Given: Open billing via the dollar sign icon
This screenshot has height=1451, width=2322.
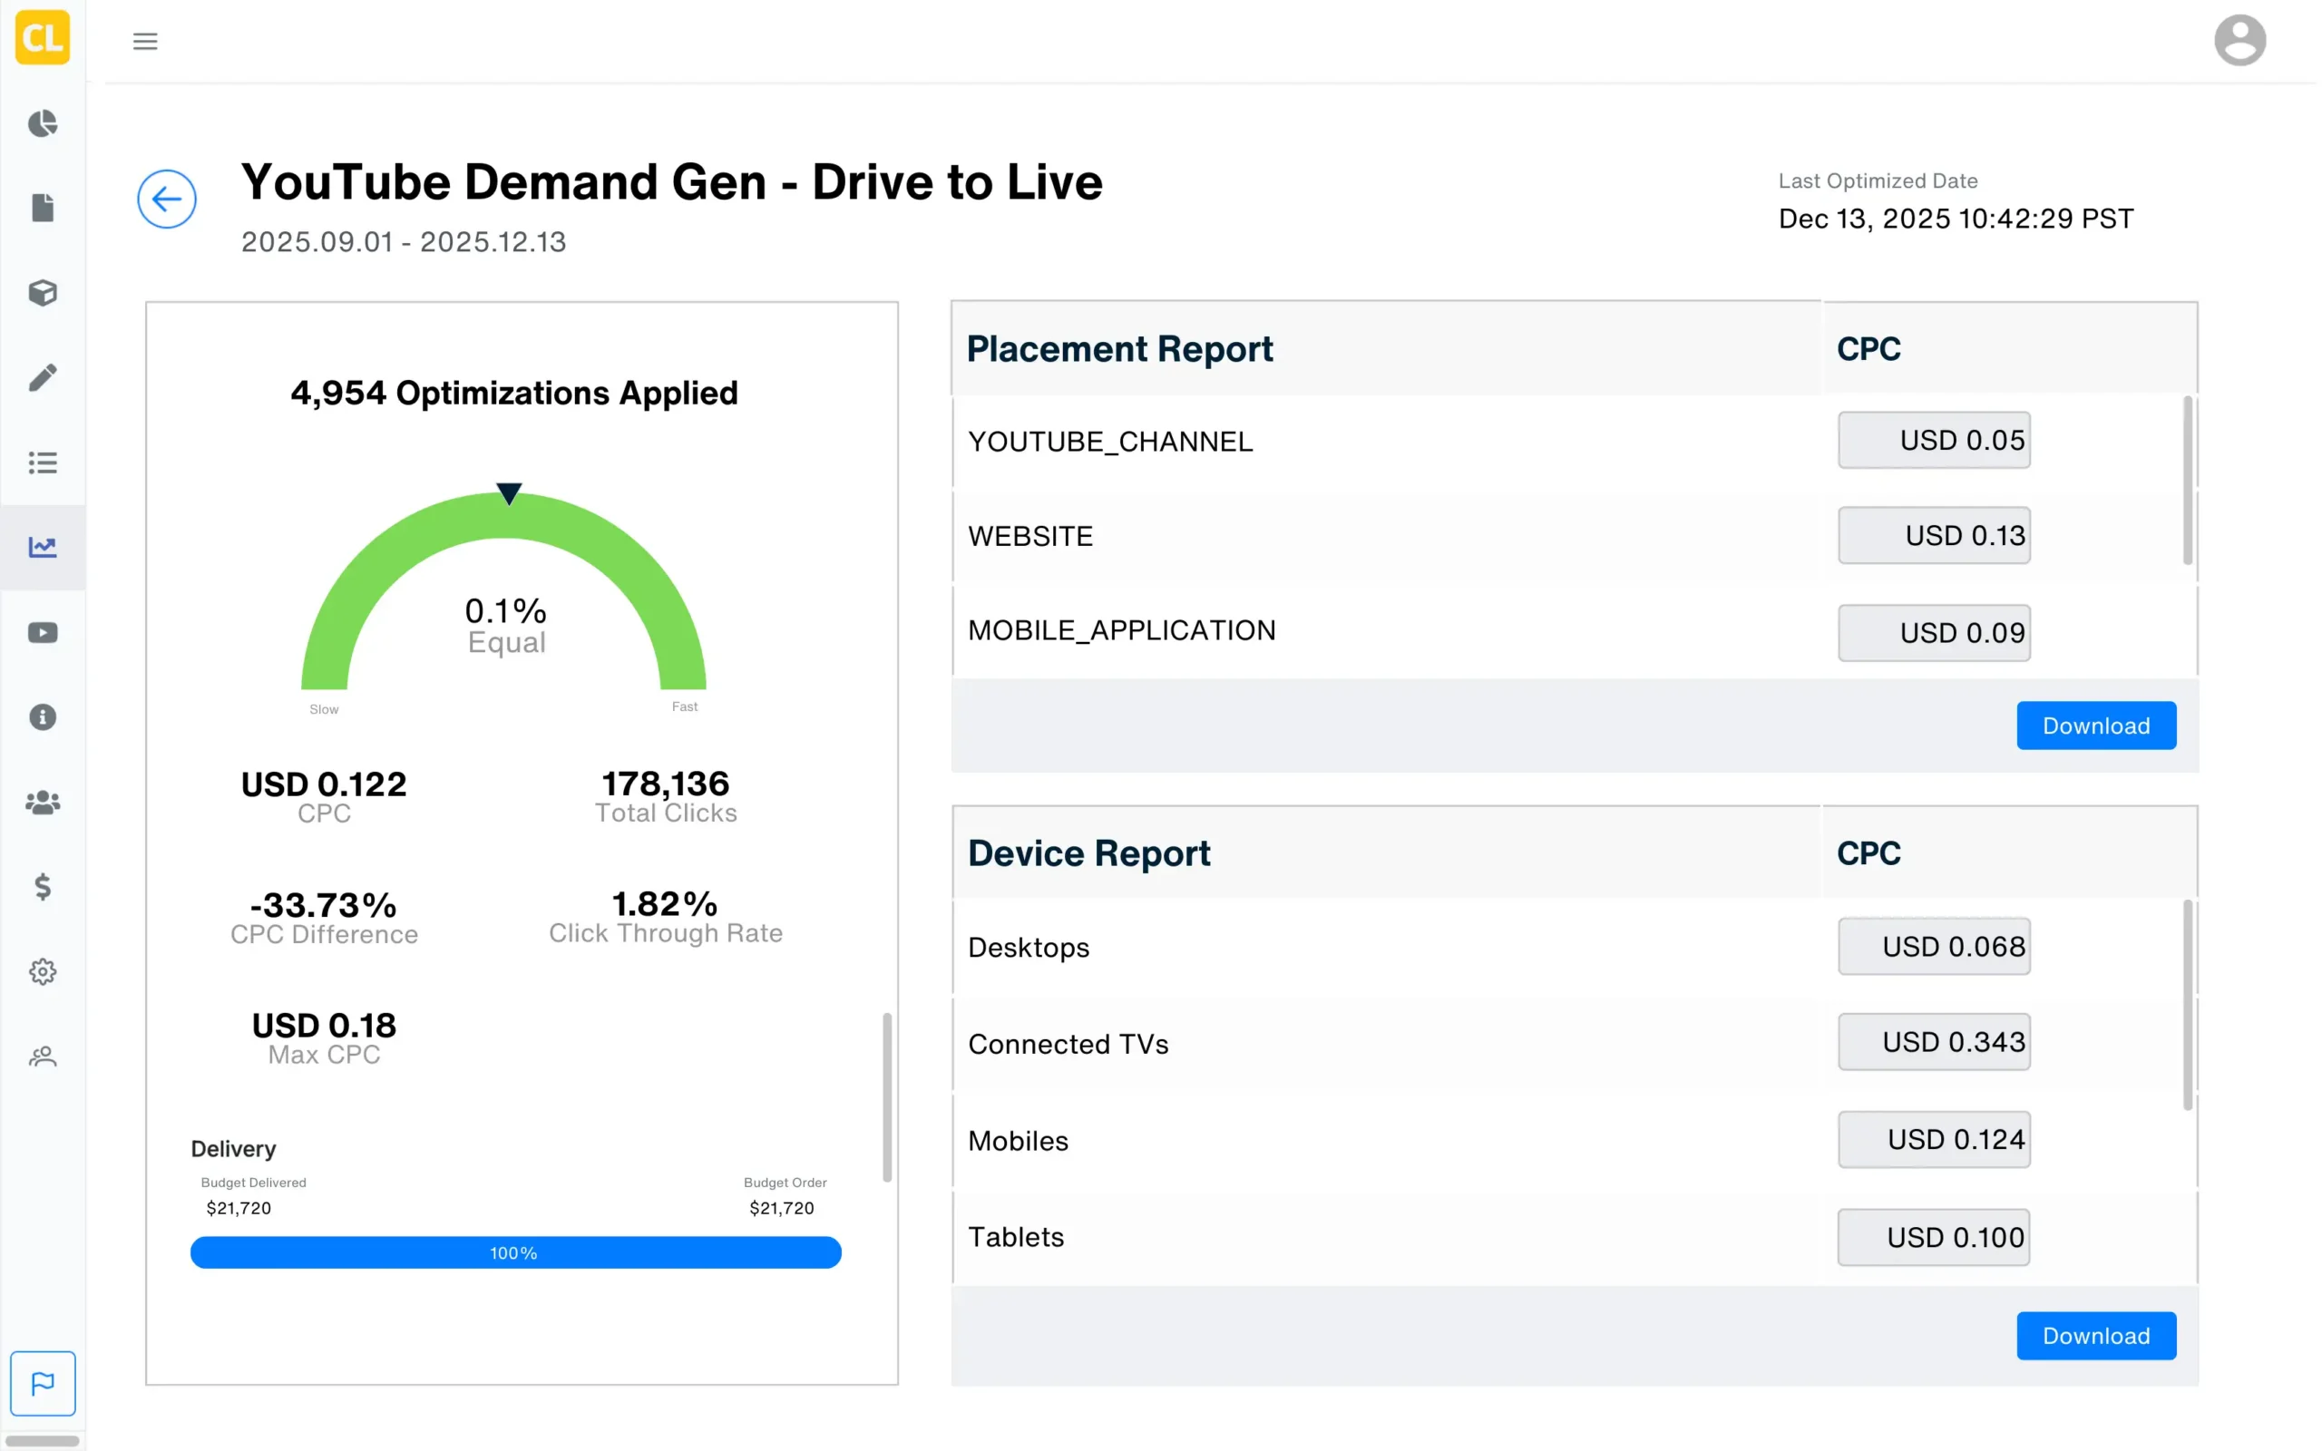Looking at the screenshot, I should (43, 887).
